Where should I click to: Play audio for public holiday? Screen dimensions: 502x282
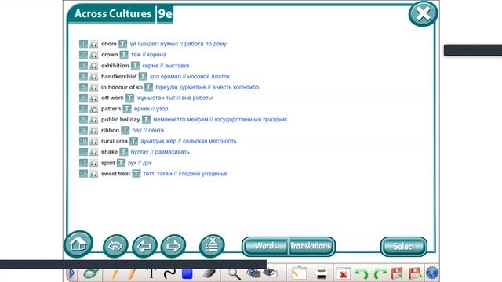93,120
